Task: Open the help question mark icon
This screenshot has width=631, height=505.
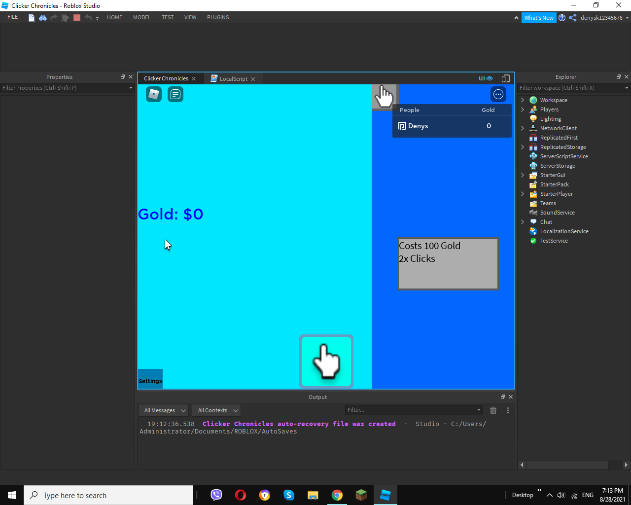Action: tap(562, 18)
